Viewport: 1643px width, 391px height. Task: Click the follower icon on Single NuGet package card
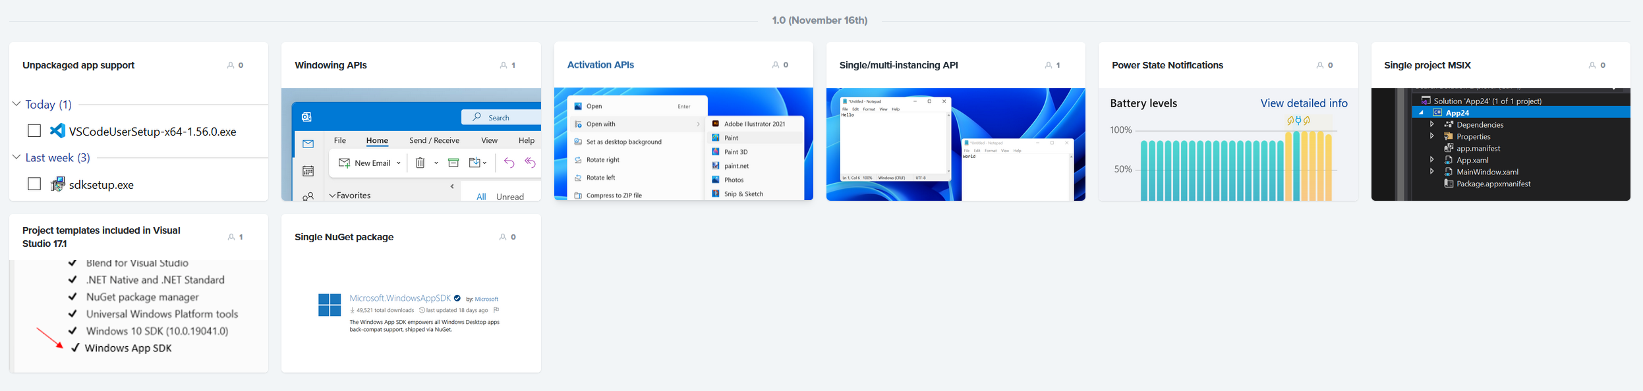(503, 237)
